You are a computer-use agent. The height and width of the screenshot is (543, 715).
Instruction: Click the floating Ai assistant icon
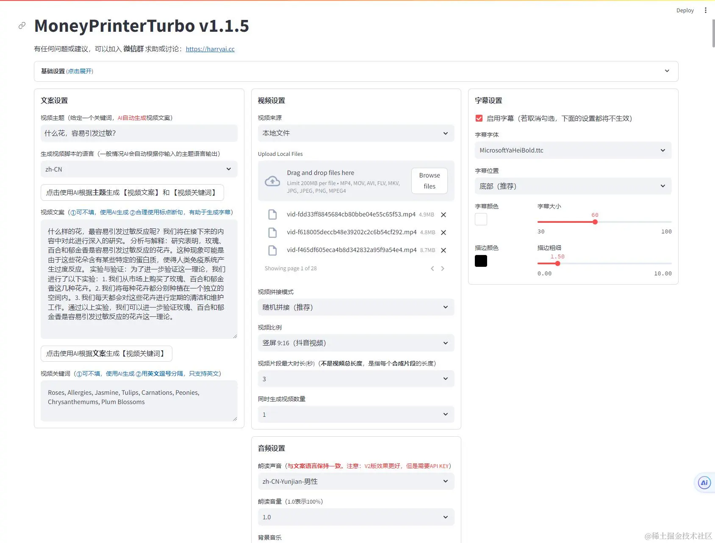[704, 483]
